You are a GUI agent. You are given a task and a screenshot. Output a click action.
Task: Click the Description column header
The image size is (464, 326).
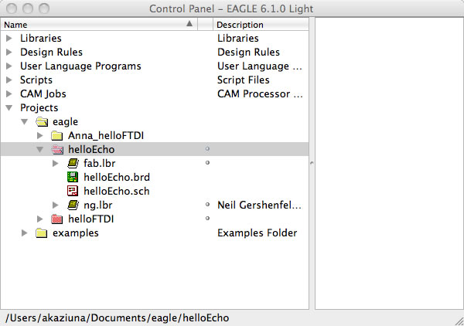pos(261,25)
